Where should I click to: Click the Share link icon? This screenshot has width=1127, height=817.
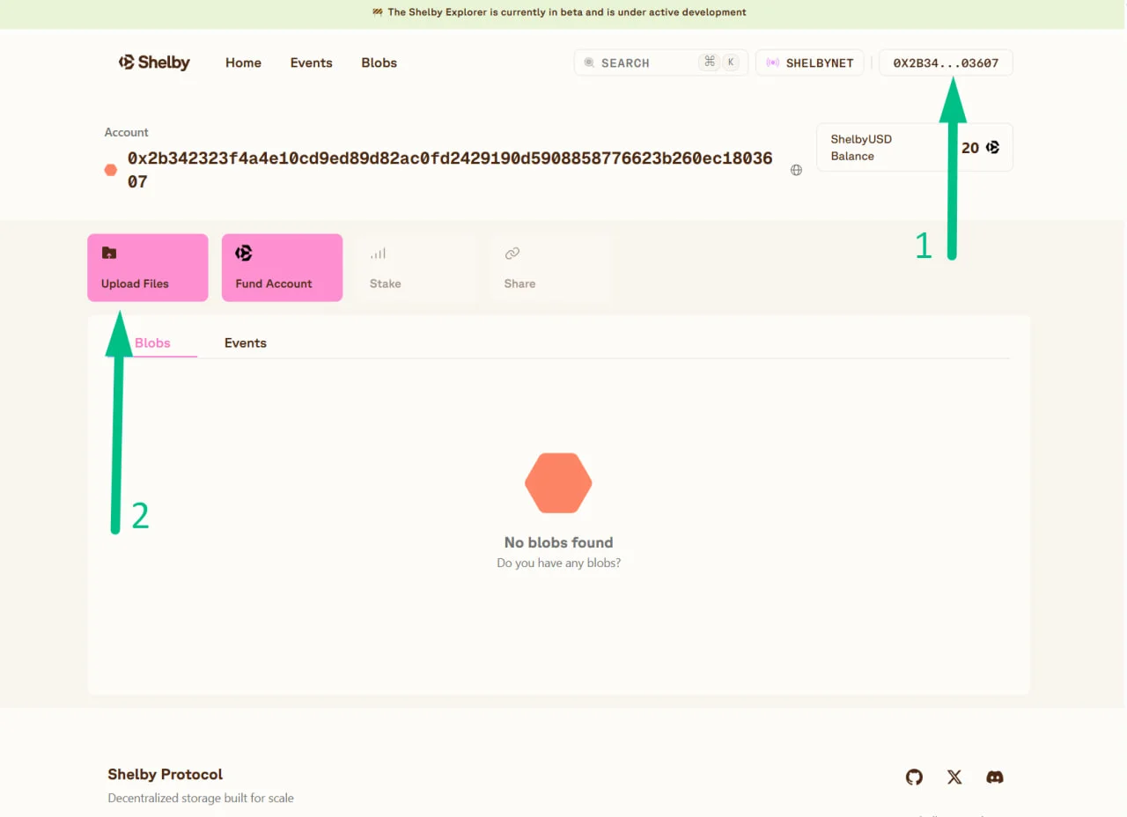click(x=512, y=254)
